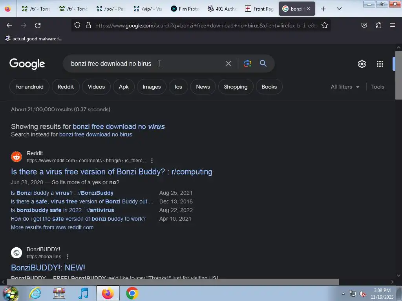The width and height of the screenshot is (402, 301).
Task: Click the forward navigation arrow
Action: pyautogui.click(x=24, y=25)
